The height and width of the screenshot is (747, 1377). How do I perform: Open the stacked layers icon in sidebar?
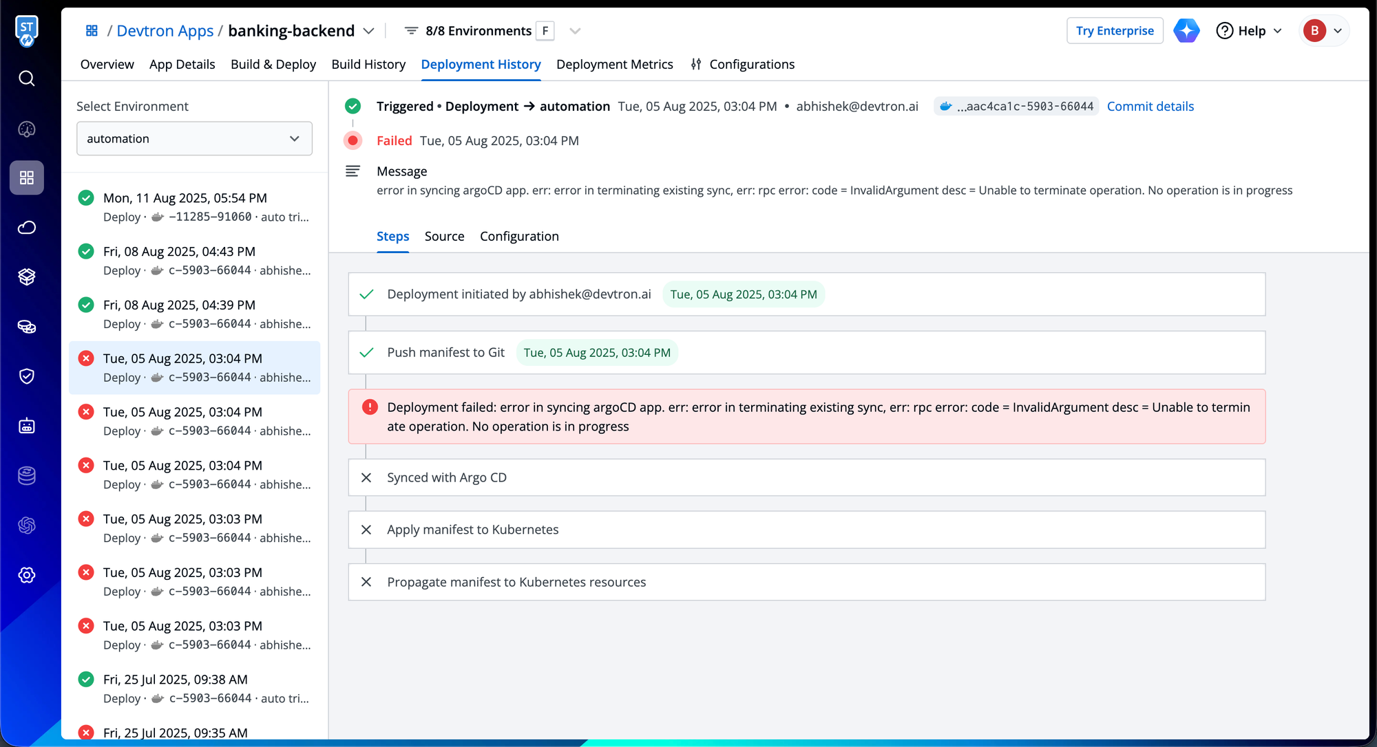coord(27,277)
